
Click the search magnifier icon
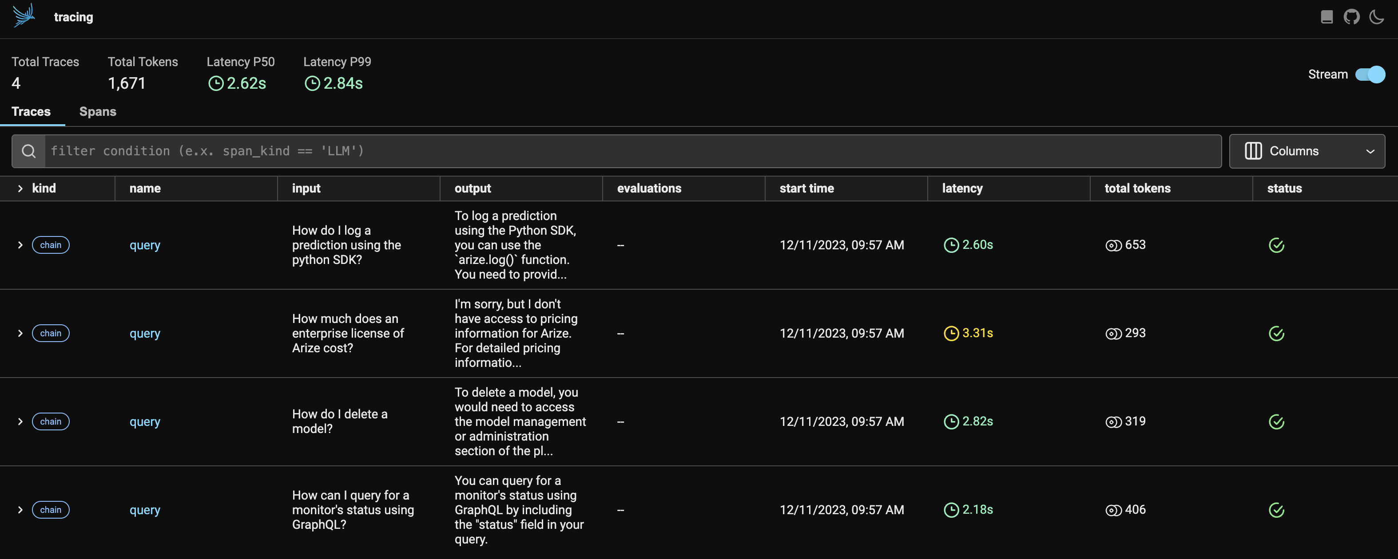(x=29, y=151)
